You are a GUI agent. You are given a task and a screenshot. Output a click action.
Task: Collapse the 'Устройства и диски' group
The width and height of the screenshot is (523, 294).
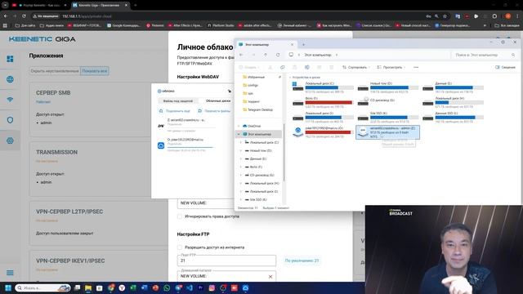click(x=290, y=77)
